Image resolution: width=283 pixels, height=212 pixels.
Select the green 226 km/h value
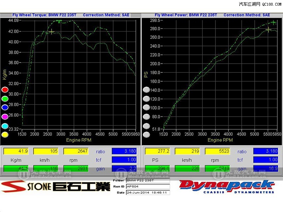tap(187, 169)
